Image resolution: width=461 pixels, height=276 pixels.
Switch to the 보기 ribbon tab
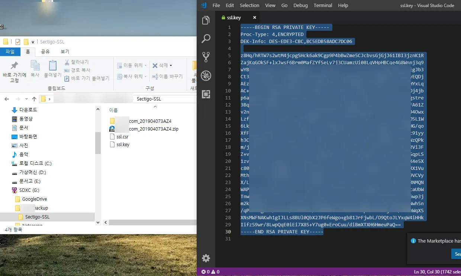point(65,52)
